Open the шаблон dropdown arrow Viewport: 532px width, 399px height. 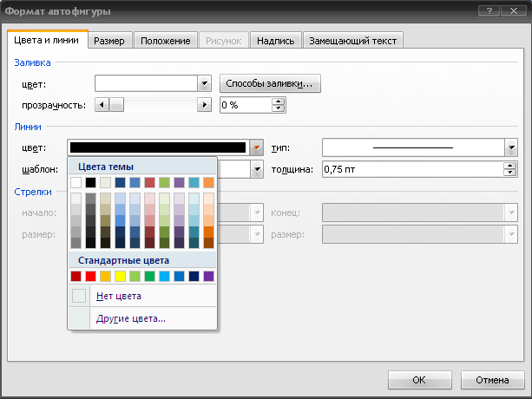pos(257,169)
